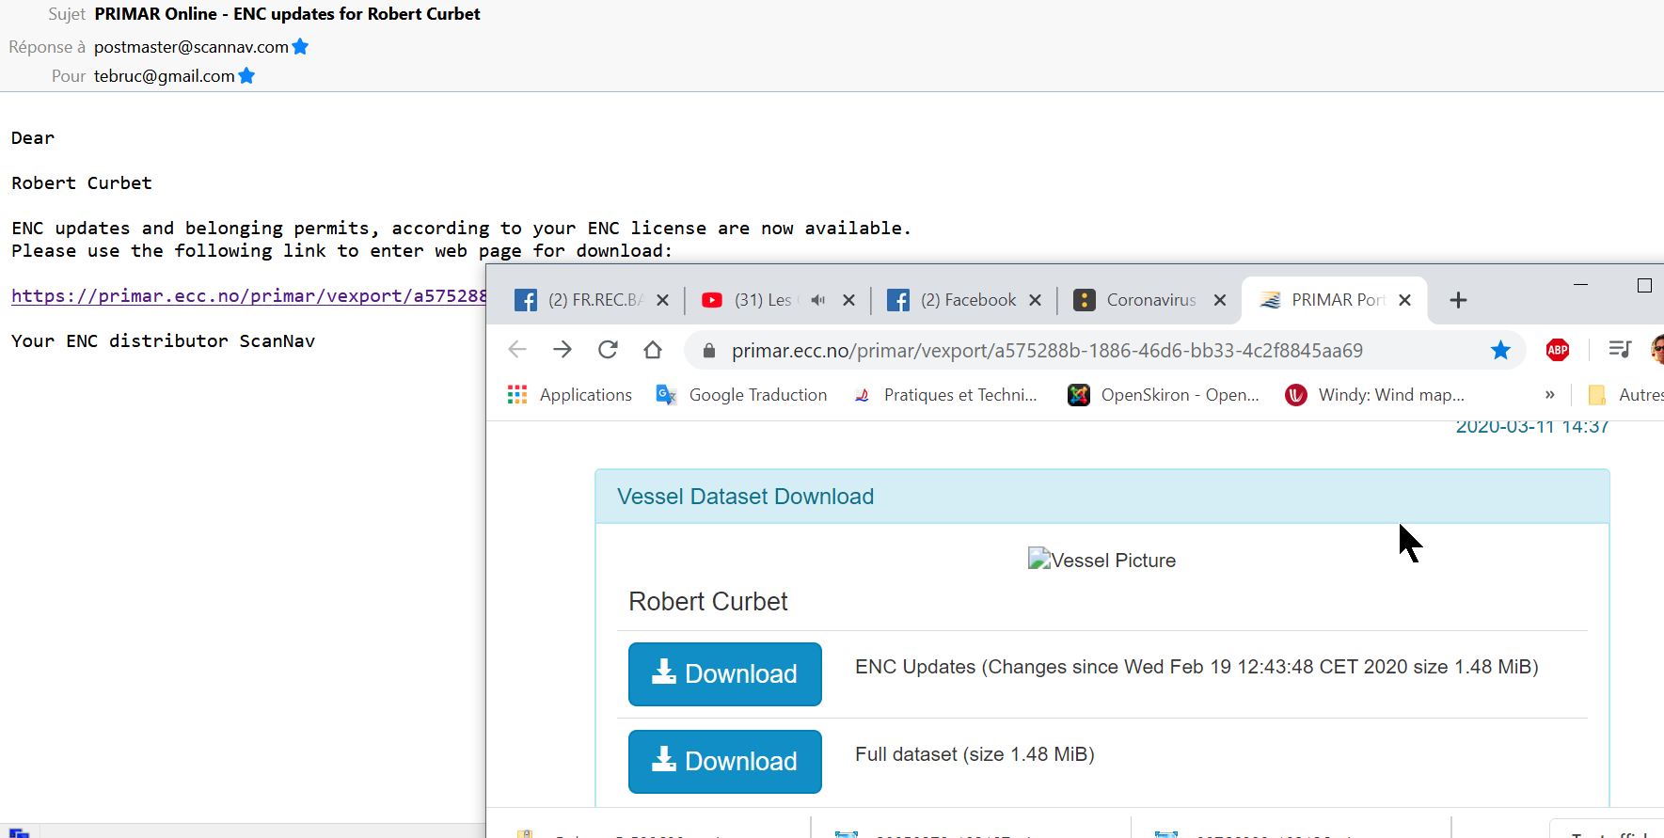The height and width of the screenshot is (838, 1664).
Task: Switch to the FR.REC.BA Facebook tab
Action: pyautogui.click(x=579, y=300)
